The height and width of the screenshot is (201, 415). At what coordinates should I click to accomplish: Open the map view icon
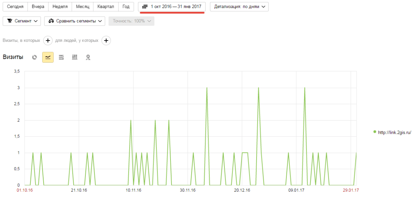pos(88,57)
